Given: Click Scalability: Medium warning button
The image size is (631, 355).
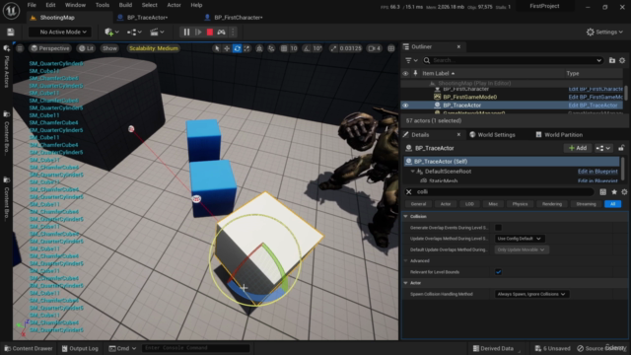Looking at the screenshot, I should (x=154, y=48).
